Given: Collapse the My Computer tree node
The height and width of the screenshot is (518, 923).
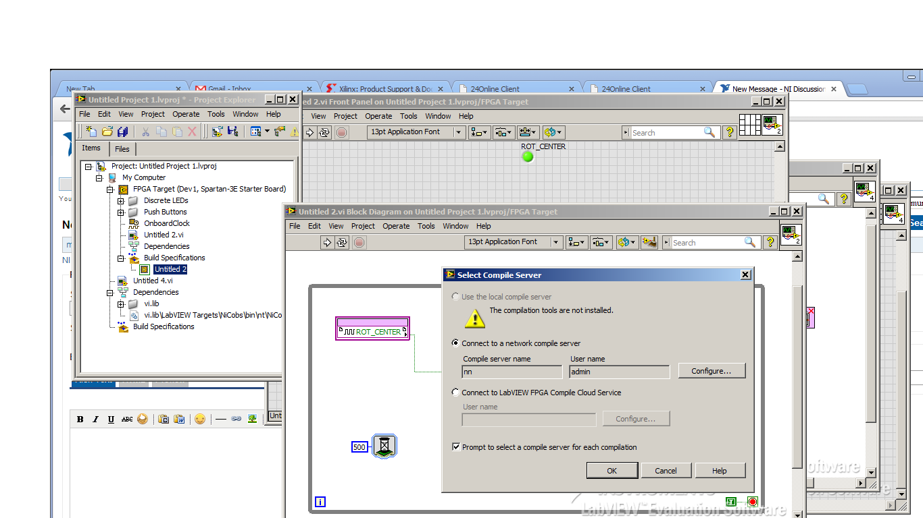Looking at the screenshot, I should [x=99, y=178].
